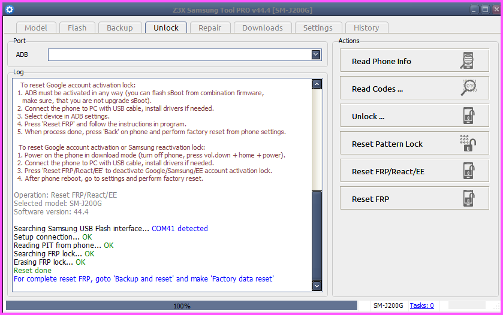Click the gear icon in title bar
This screenshot has width=503, height=315.
coord(10,10)
